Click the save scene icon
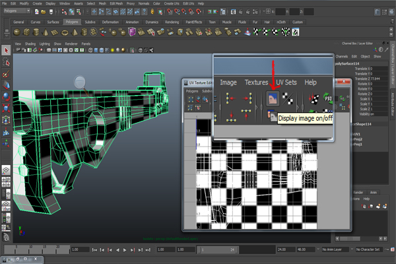The image size is (396, 264). pyautogui.click(x=51, y=12)
